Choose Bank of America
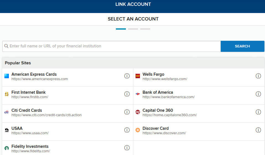265x155 pixels. point(158,92)
